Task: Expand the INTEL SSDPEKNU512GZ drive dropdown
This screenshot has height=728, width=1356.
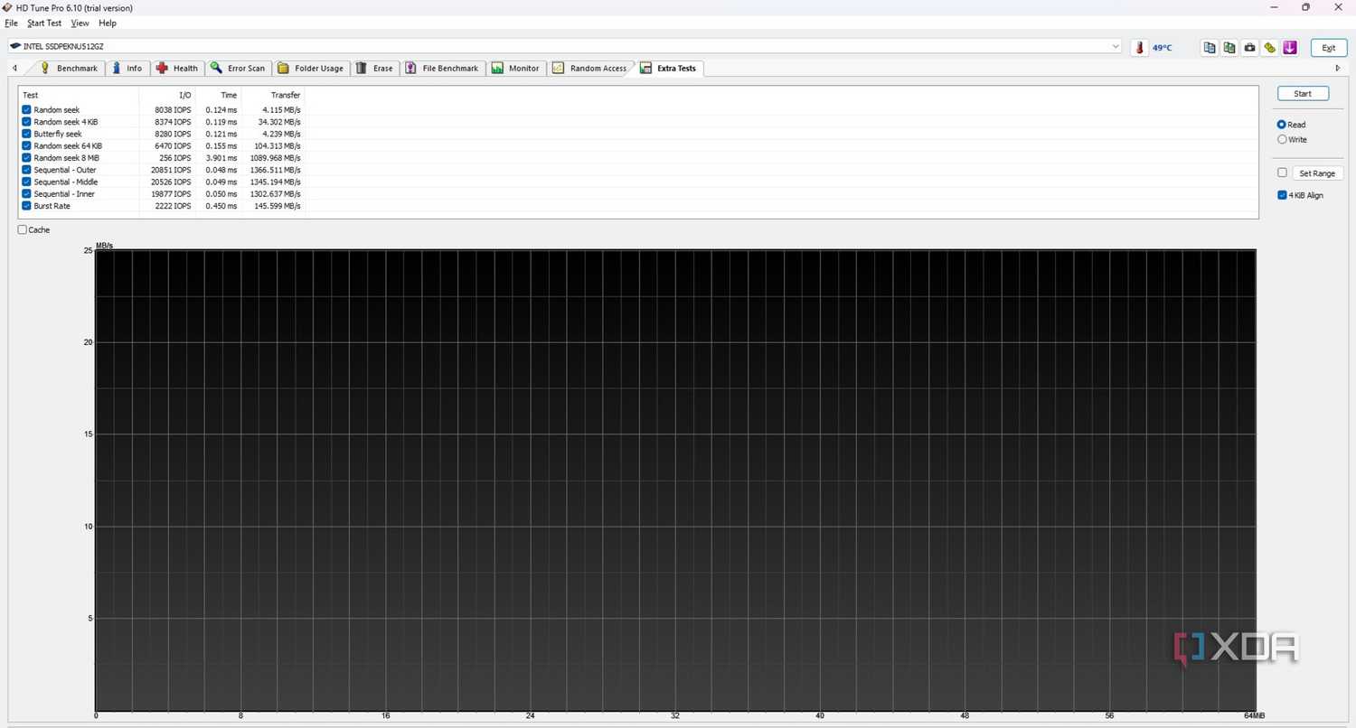Action: (x=1116, y=46)
